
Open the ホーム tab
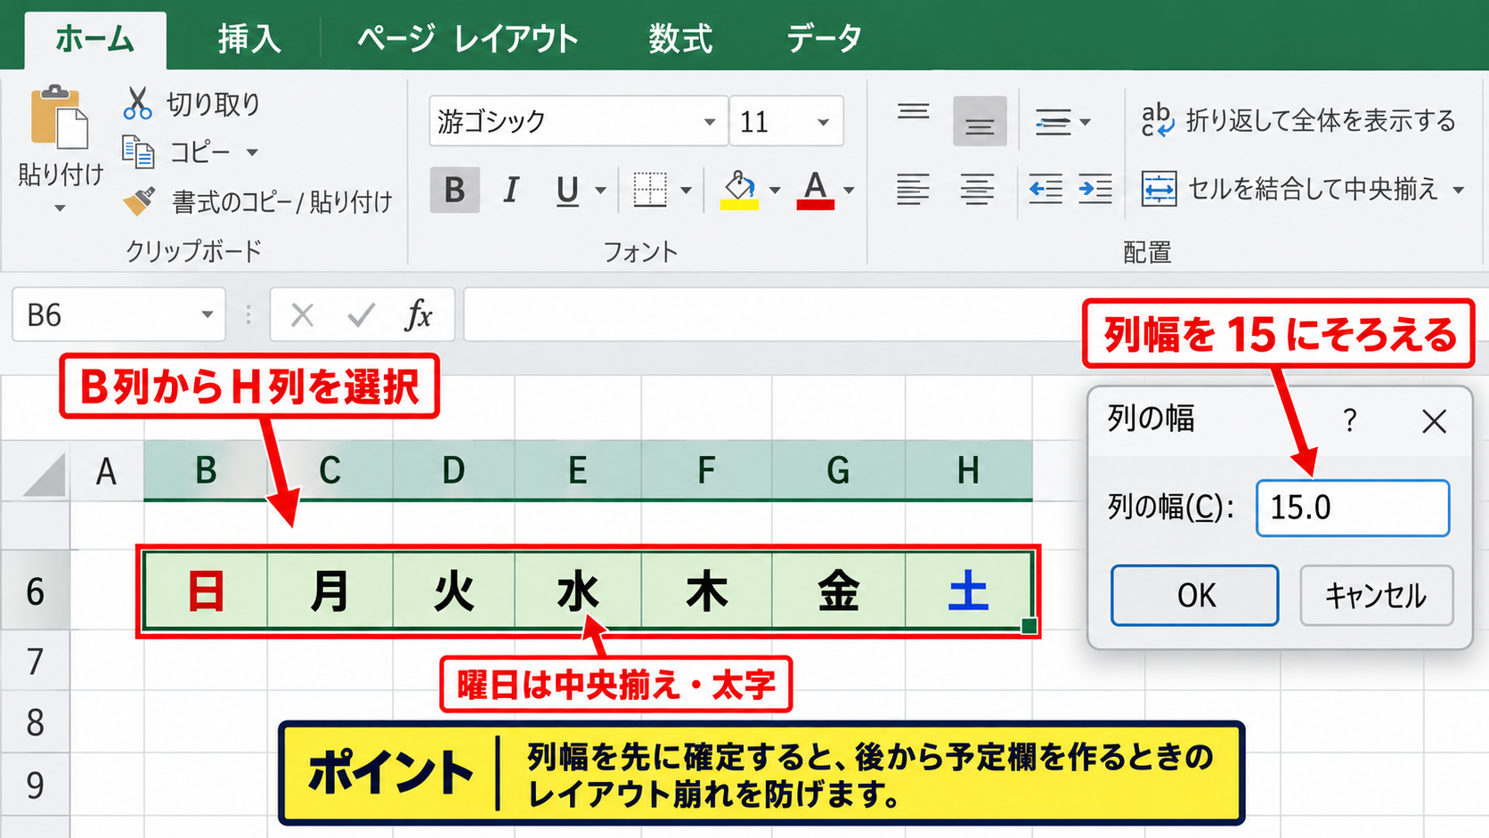point(95,39)
